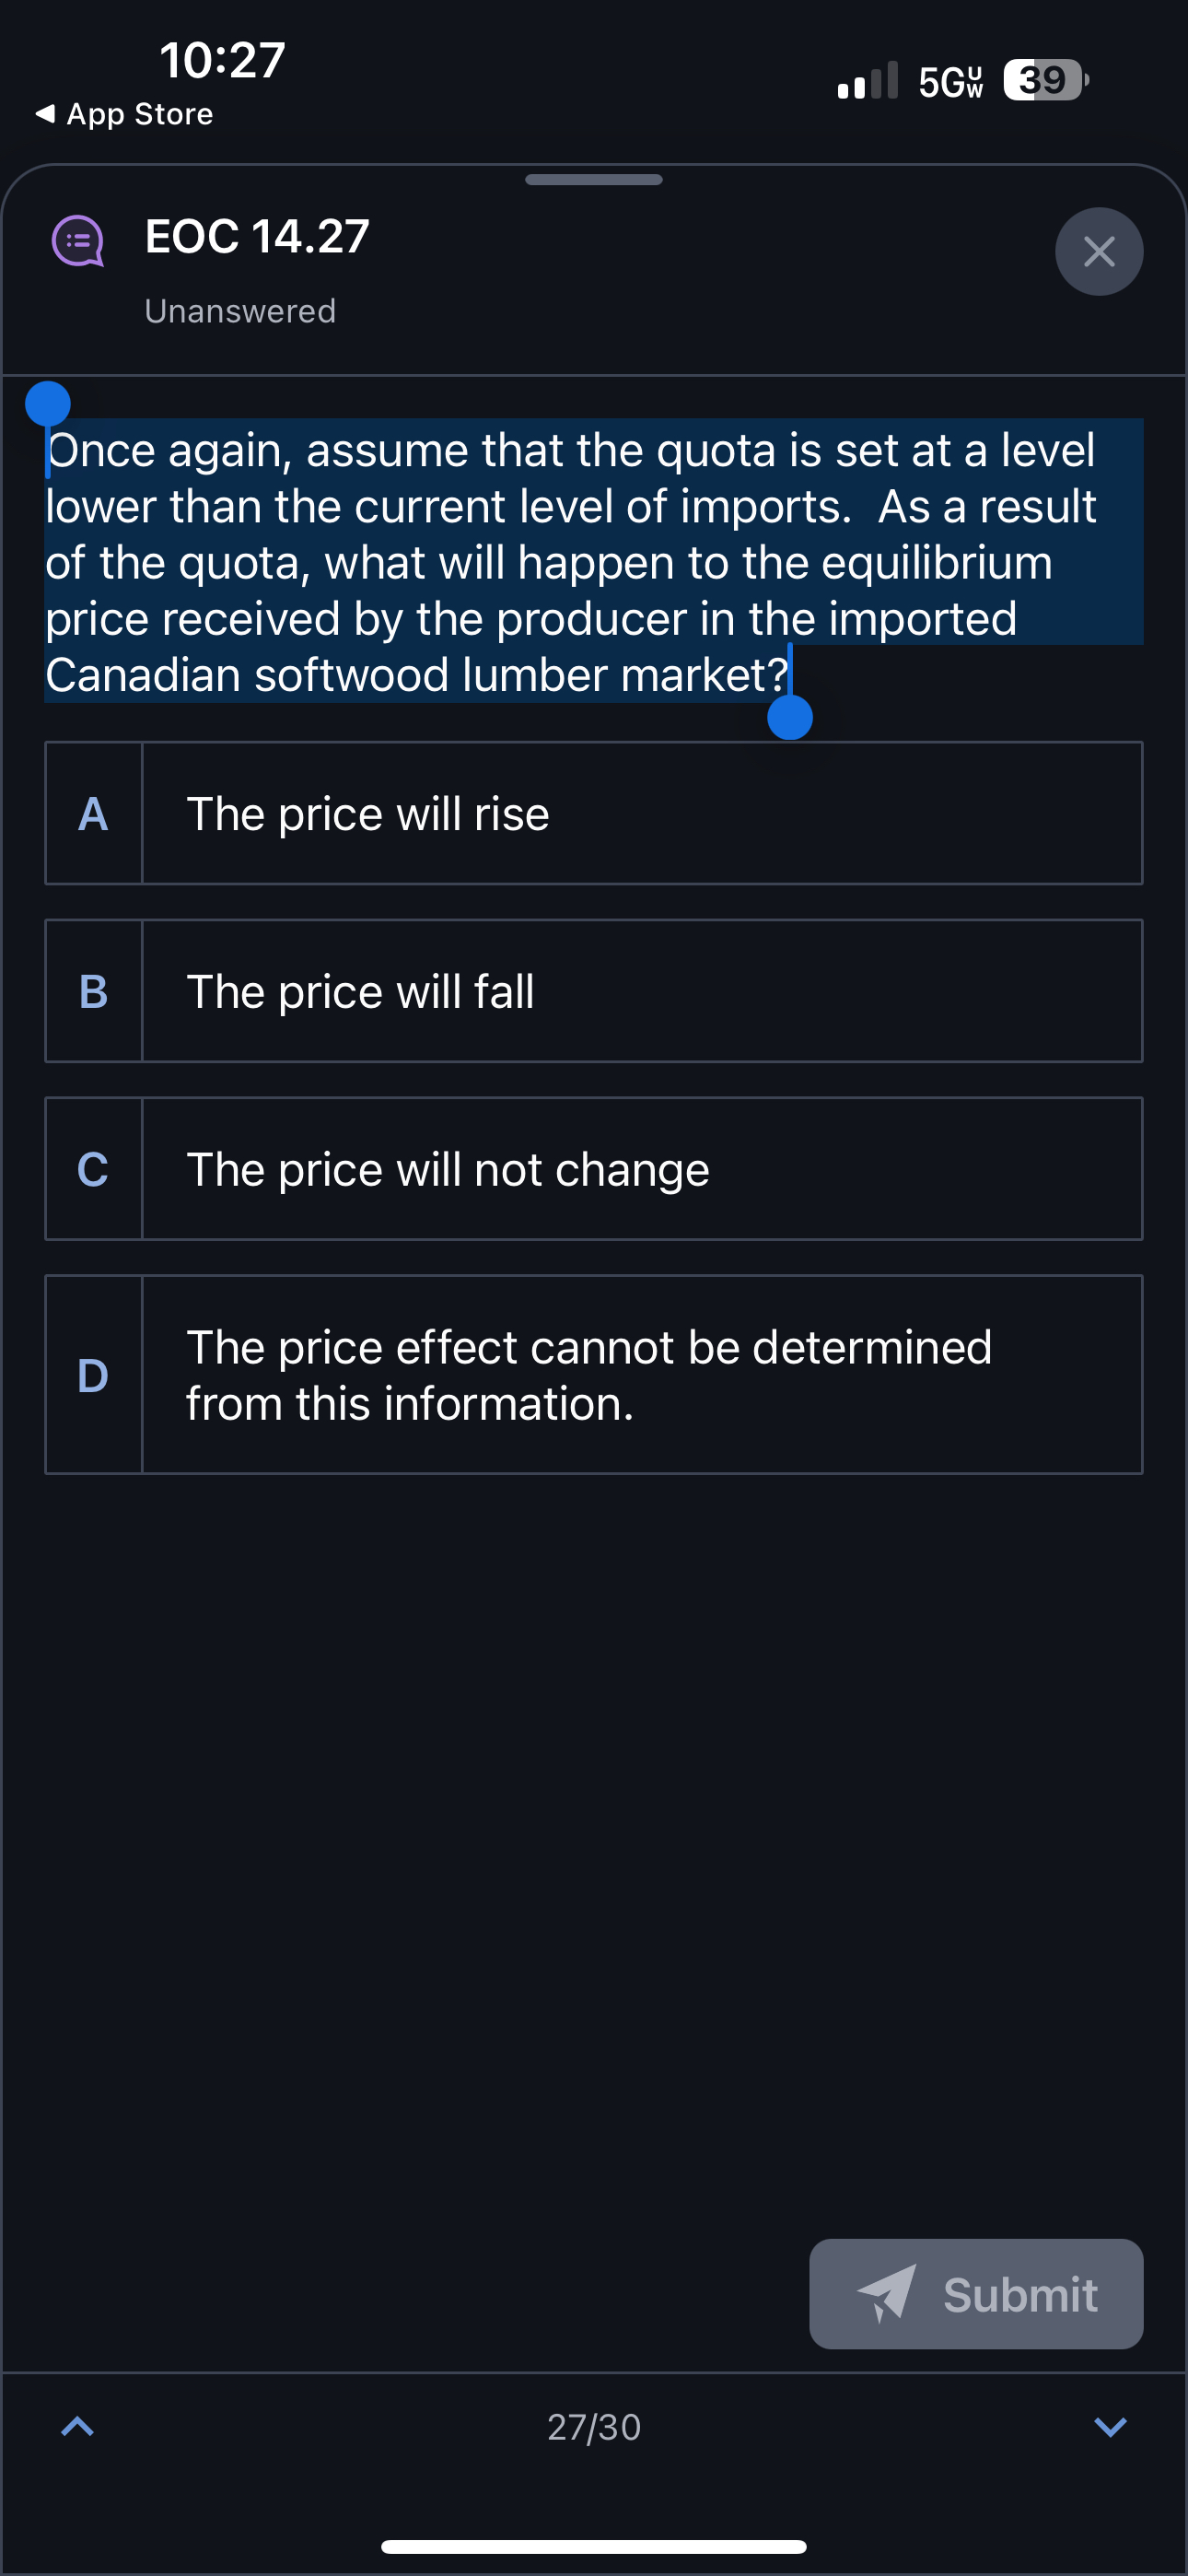
Task: Tap the text selection end handle
Action: point(790,717)
